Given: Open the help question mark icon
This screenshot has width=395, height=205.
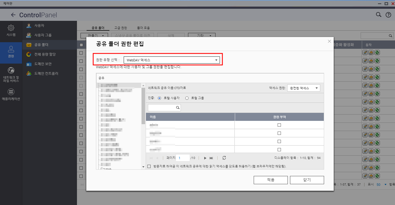Looking at the screenshot, I should 388,15.
